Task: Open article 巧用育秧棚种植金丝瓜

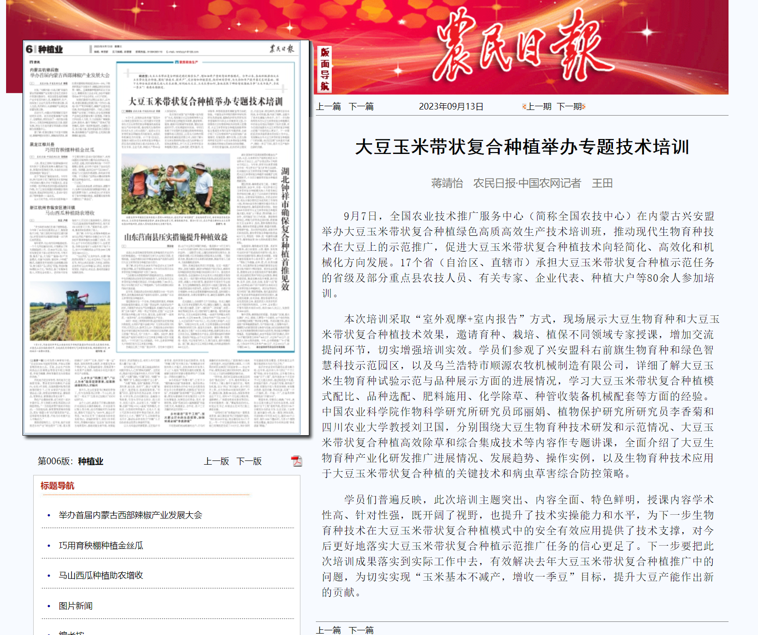Action: tap(101, 546)
